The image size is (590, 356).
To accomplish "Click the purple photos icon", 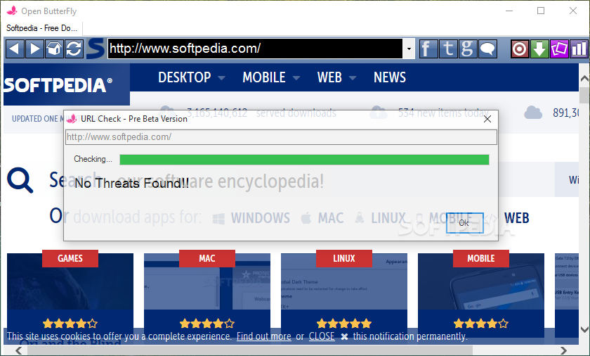I will click(559, 49).
